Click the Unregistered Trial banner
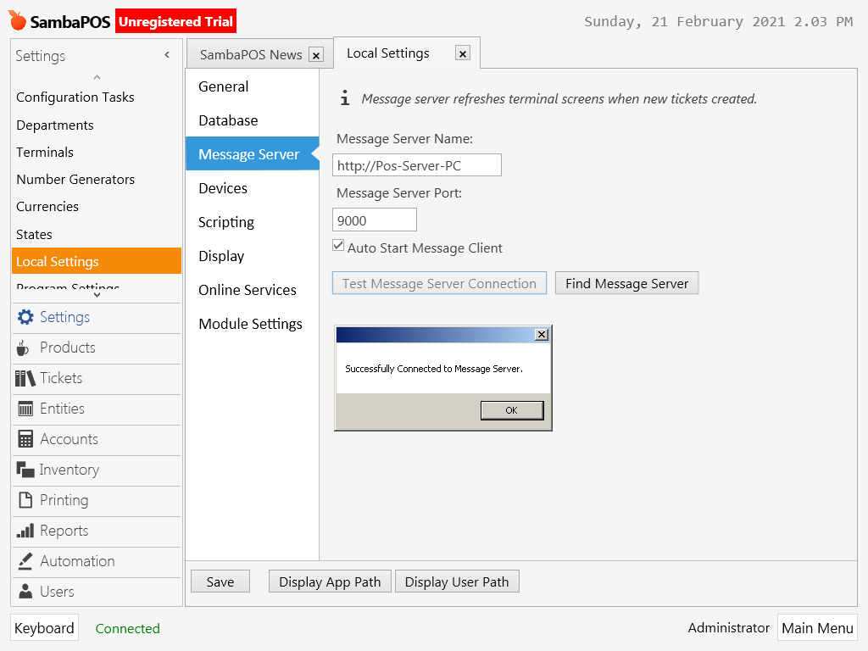 pyautogui.click(x=176, y=21)
